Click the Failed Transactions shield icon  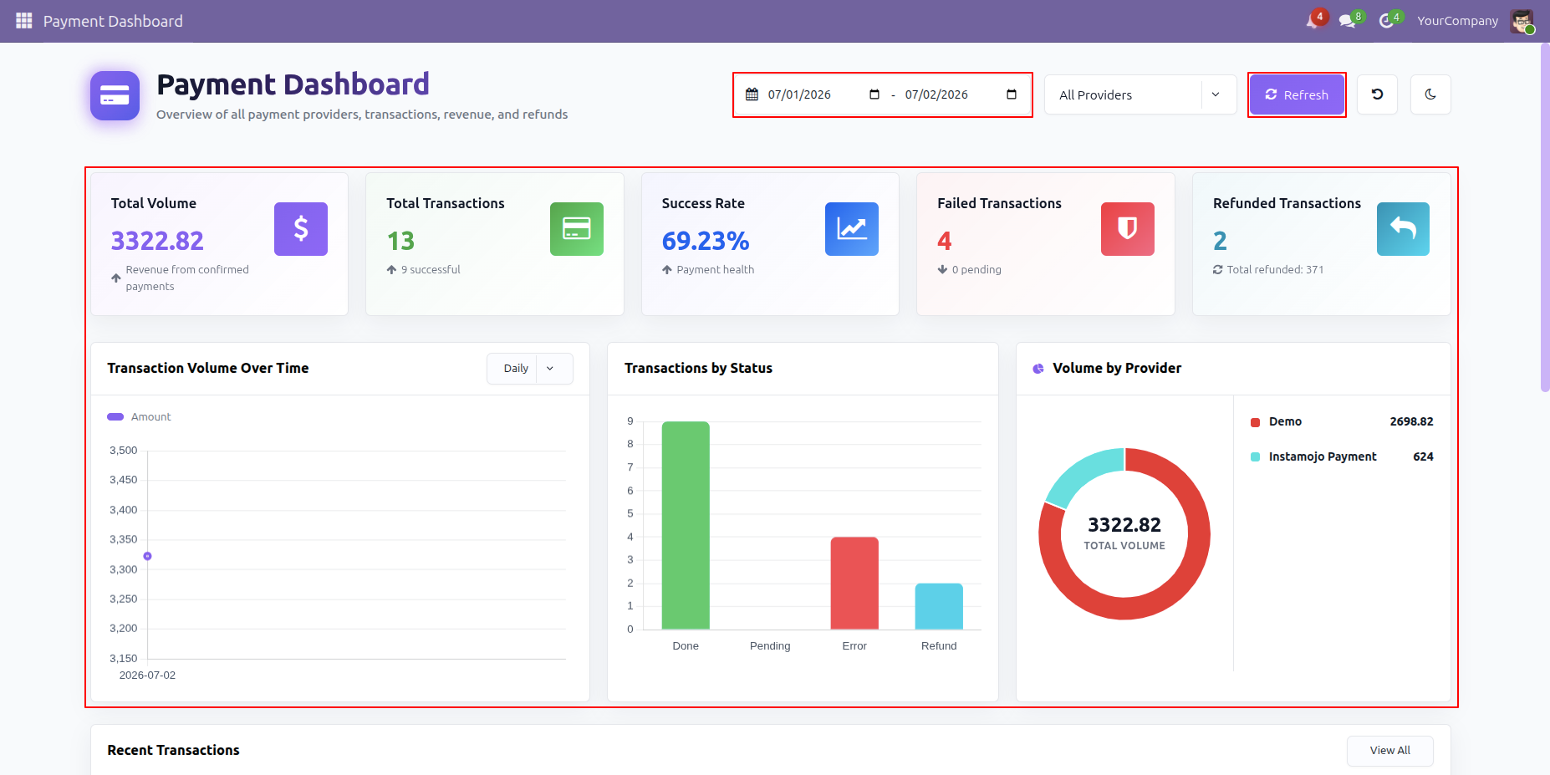coord(1128,229)
